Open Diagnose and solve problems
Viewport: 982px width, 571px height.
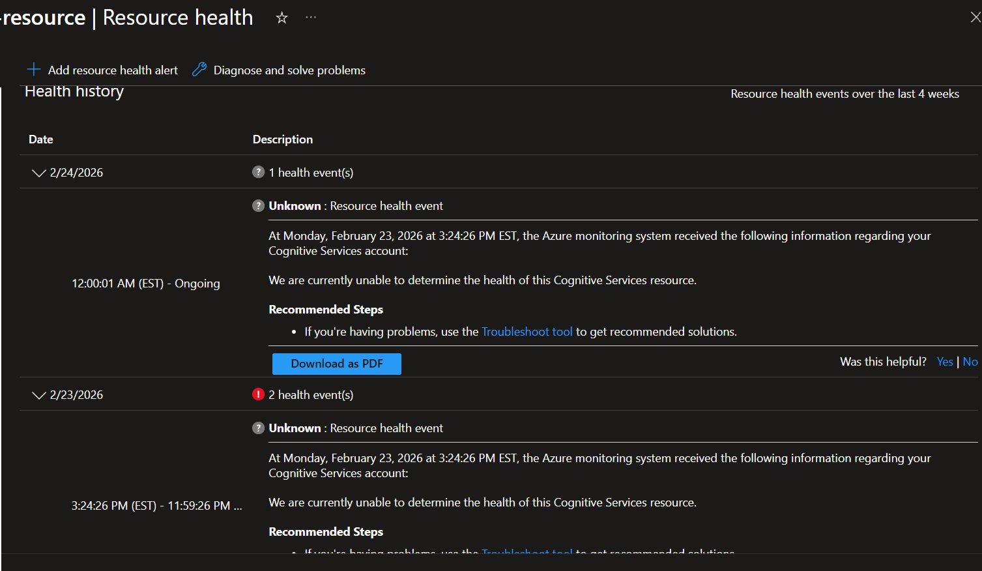pos(279,70)
